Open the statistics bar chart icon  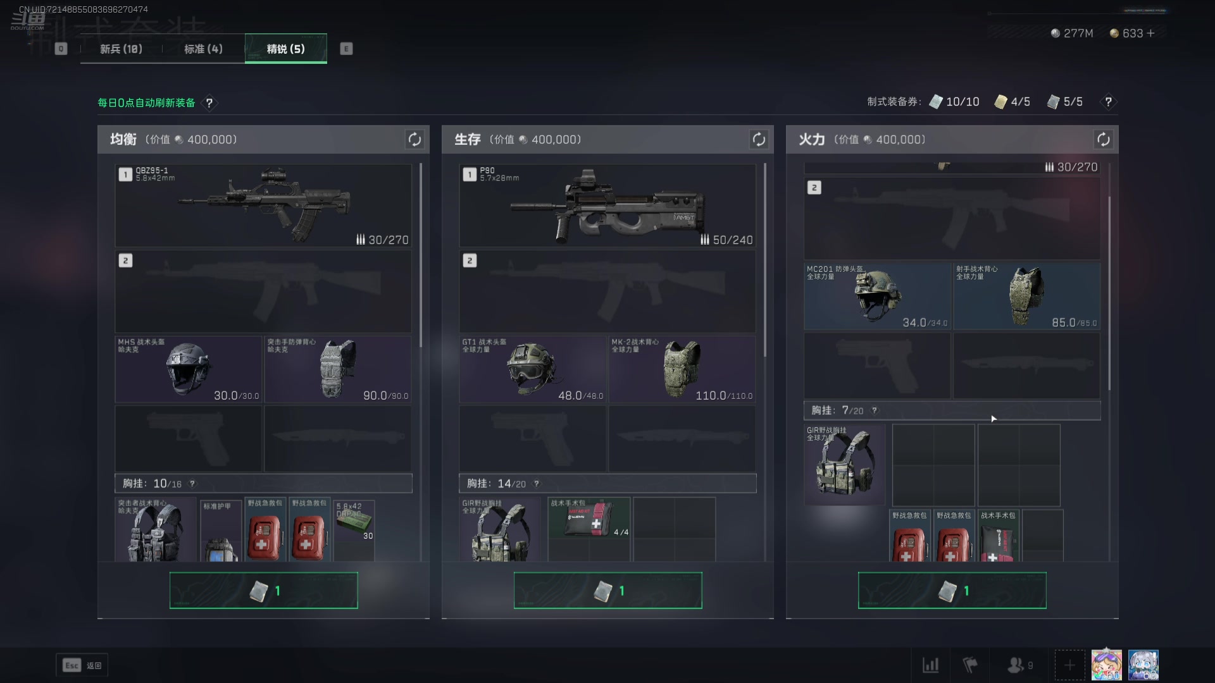click(930, 665)
